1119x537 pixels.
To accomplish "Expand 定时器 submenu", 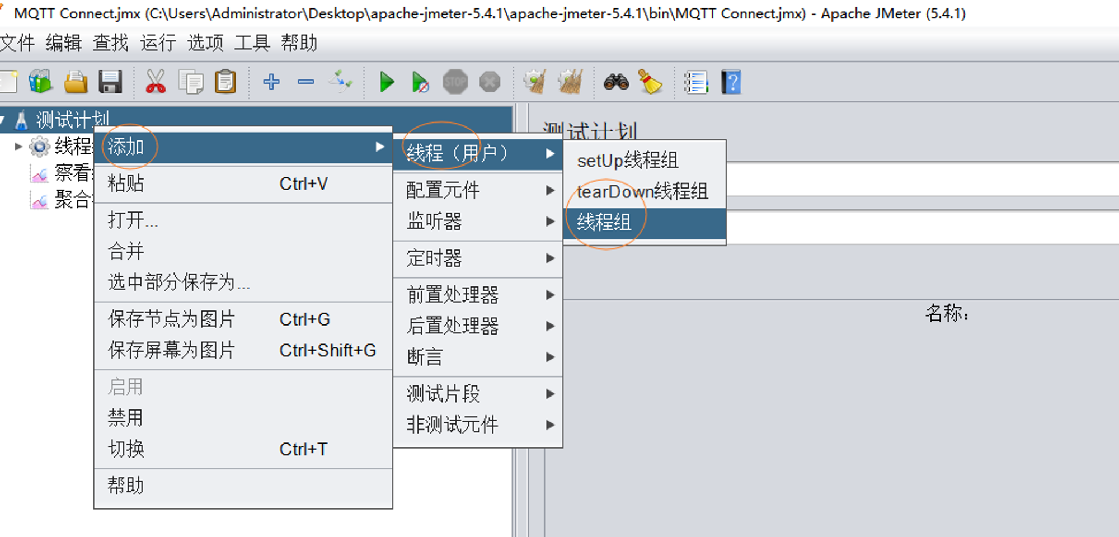I will pos(478,258).
